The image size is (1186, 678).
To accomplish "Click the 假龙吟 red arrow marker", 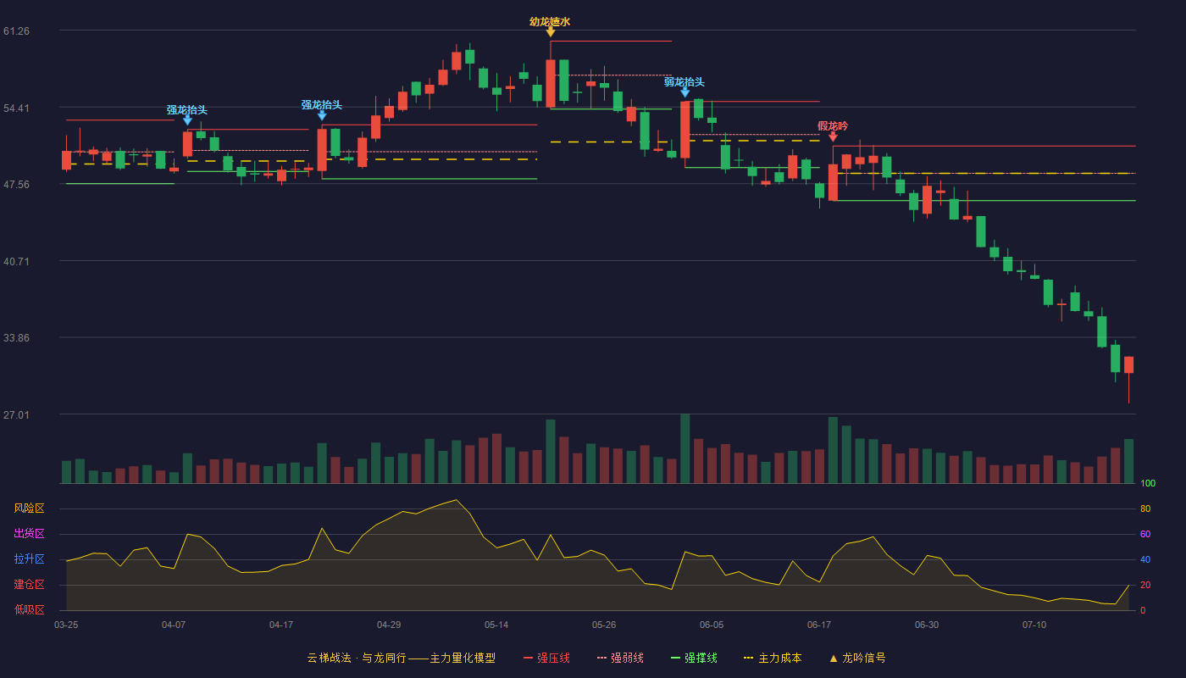I will 833,136.
